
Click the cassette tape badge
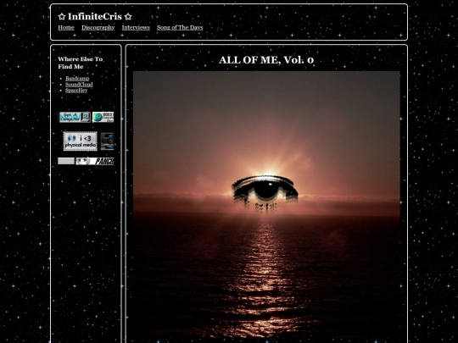tap(107, 141)
